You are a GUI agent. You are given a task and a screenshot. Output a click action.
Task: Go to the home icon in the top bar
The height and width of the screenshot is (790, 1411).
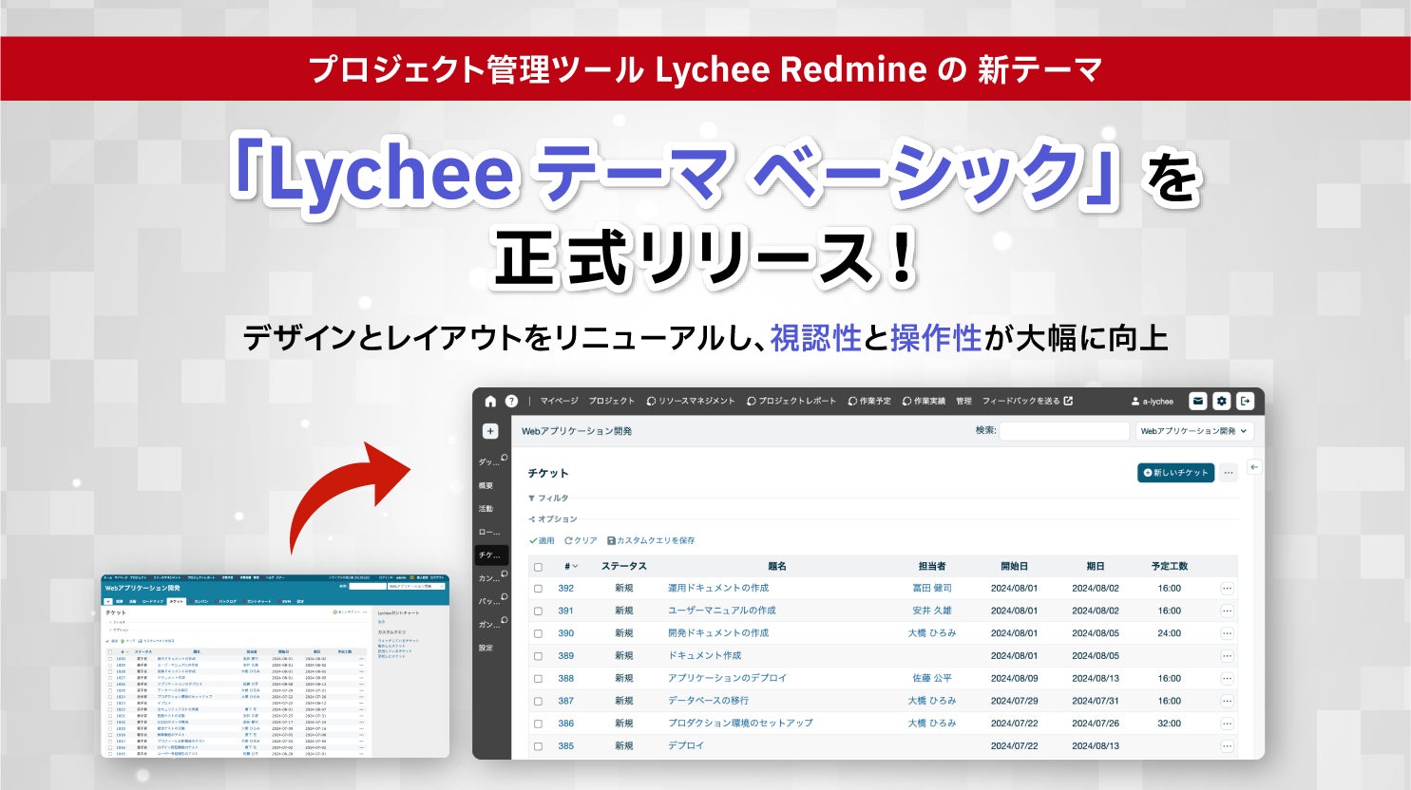490,401
